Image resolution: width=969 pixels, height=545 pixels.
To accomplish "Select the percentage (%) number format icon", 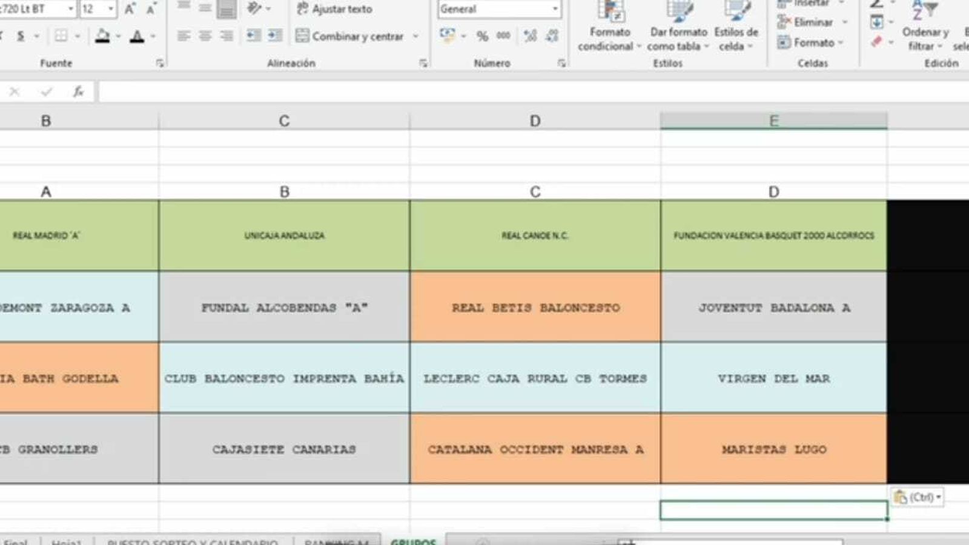I will [482, 36].
